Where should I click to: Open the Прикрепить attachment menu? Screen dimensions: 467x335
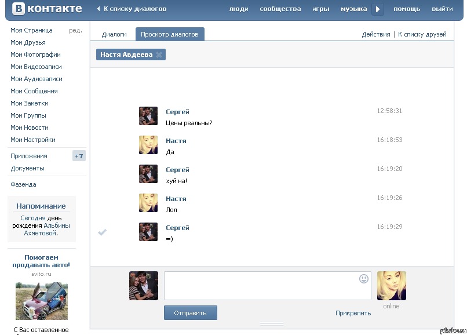353,313
